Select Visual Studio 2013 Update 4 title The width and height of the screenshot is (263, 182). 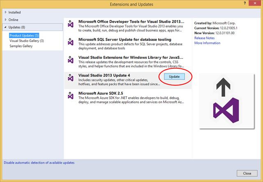(x=104, y=75)
